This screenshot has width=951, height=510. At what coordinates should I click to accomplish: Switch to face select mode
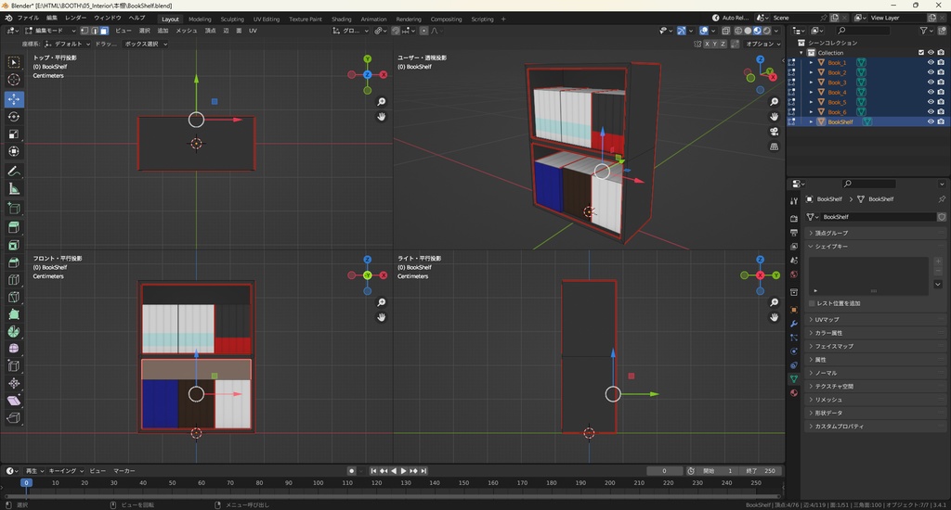pyautogui.click(x=104, y=31)
